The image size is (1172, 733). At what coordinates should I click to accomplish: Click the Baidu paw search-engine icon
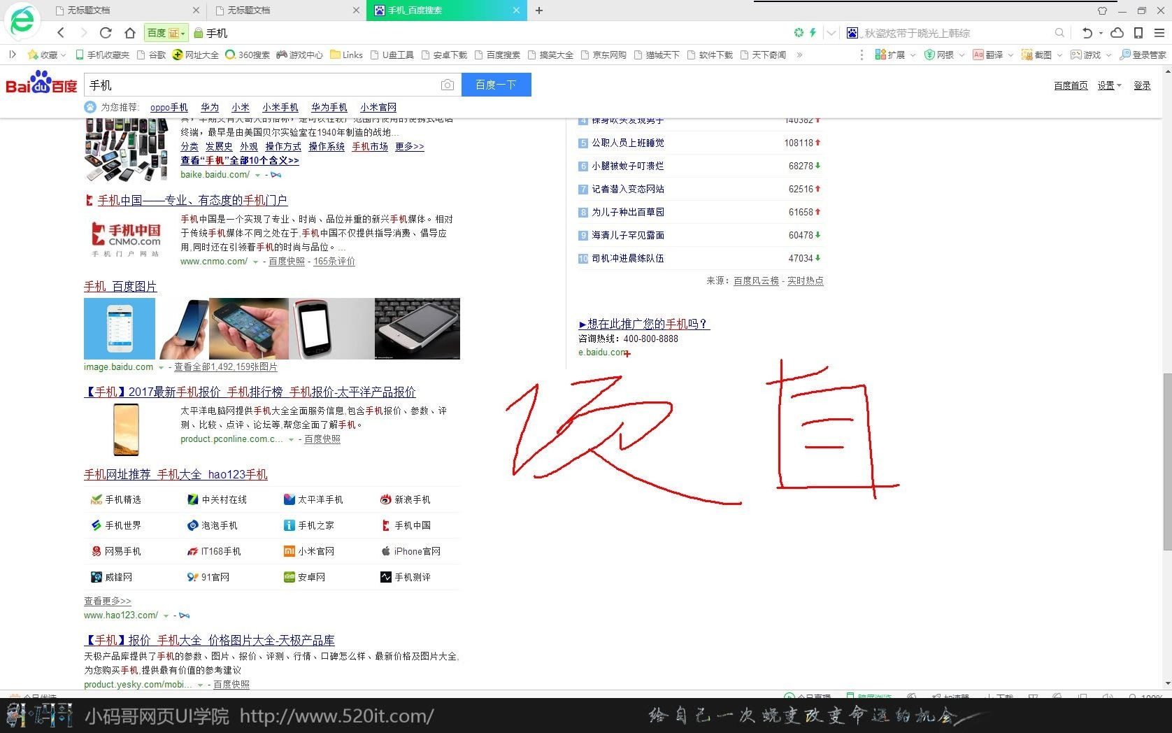(x=852, y=33)
